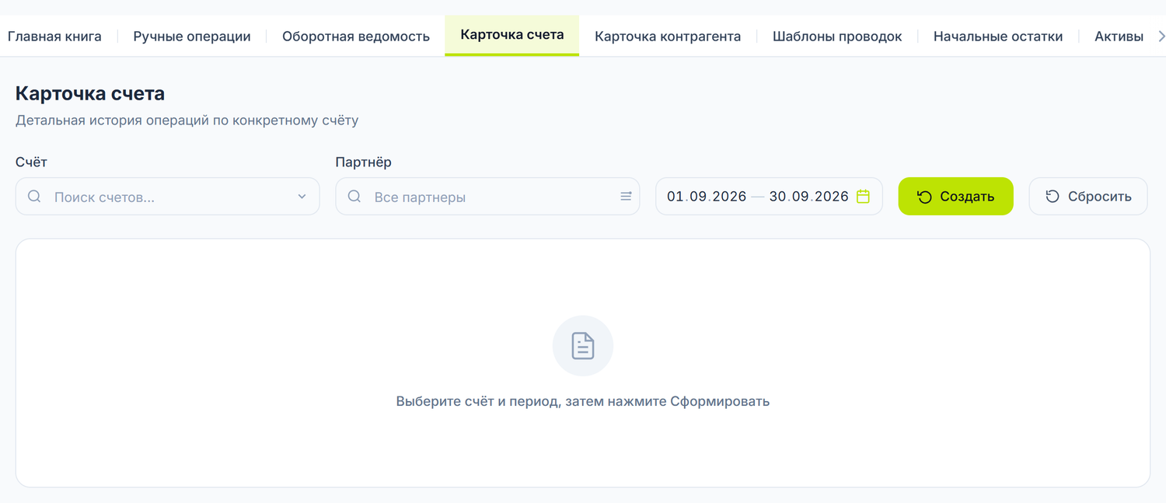
Task: Click the Карточка счета page heading
Action: pyautogui.click(x=90, y=94)
